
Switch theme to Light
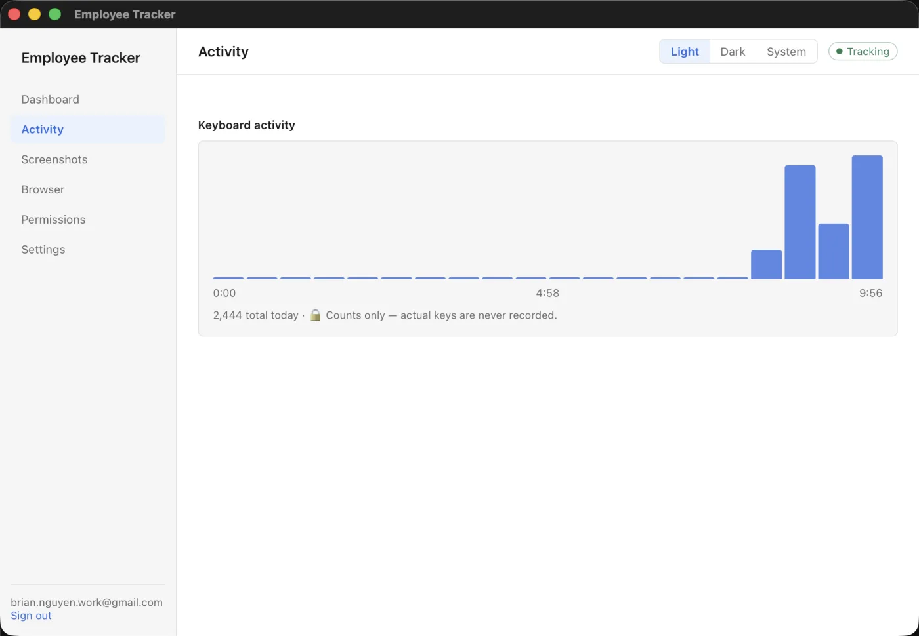point(685,52)
